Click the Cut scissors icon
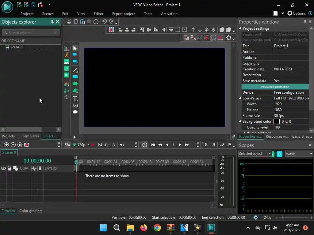 click(69, 22)
